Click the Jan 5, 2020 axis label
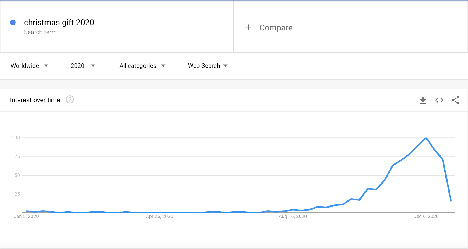This screenshot has height=249, width=468. point(26,216)
